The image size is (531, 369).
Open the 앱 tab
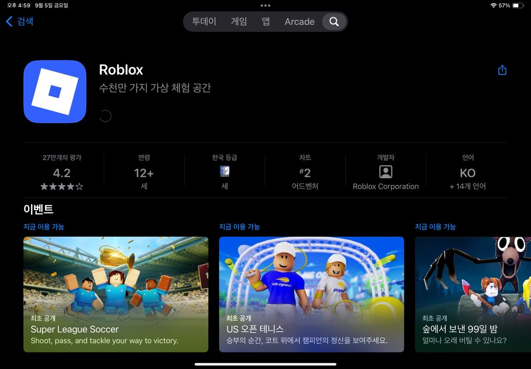(x=266, y=21)
